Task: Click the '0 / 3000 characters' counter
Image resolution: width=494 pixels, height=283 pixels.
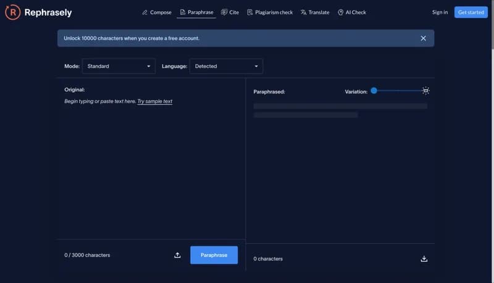Action: [x=87, y=255]
